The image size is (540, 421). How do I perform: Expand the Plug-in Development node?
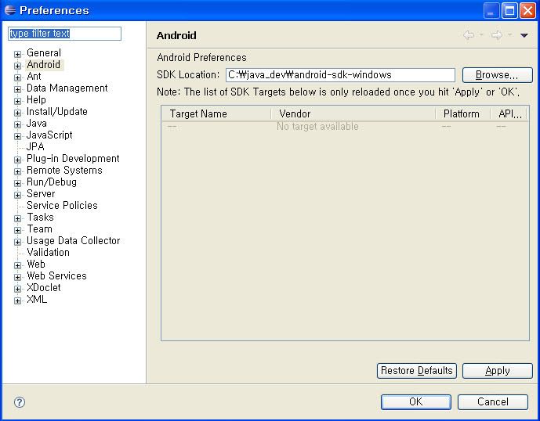tap(17, 160)
